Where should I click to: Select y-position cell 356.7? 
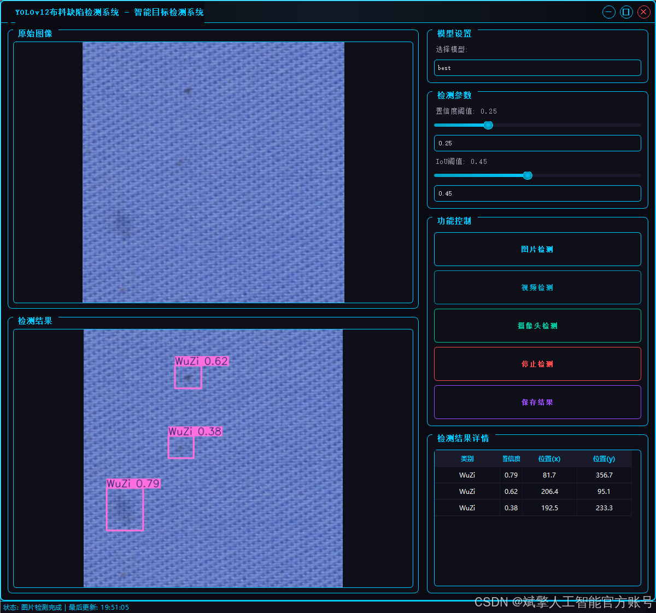pos(604,475)
